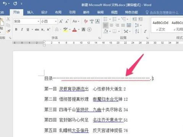This screenshot has height=137, width=183.
Task: Click the Redo/Repeat icon in the title bar
Action: pyautogui.click(x=15, y=3)
